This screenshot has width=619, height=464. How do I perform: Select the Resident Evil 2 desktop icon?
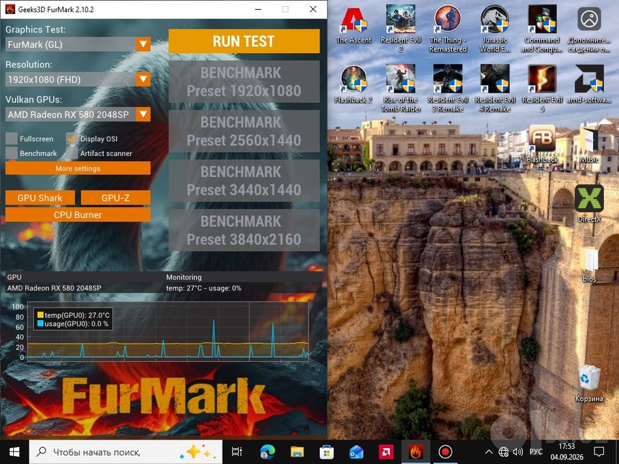pyautogui.click(x=401, y=29)
